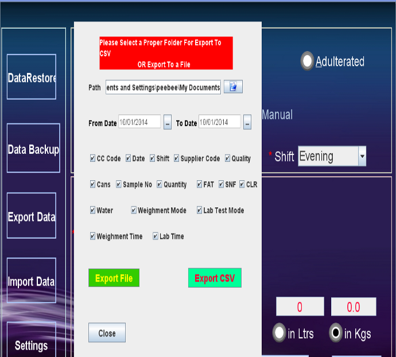Toggle the Weighment Time checkbox
This screenshot has height=357, width=396.
93,236
